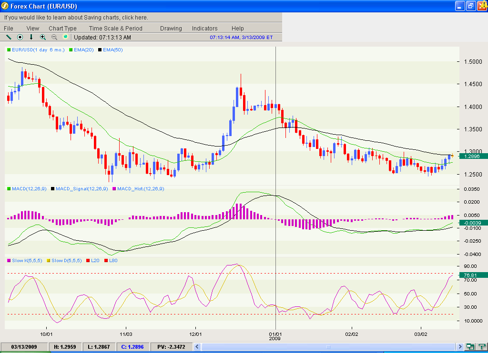Click the L80 legend label
Viewport: 488px width, 353px height.
click(x=113, y=260)
